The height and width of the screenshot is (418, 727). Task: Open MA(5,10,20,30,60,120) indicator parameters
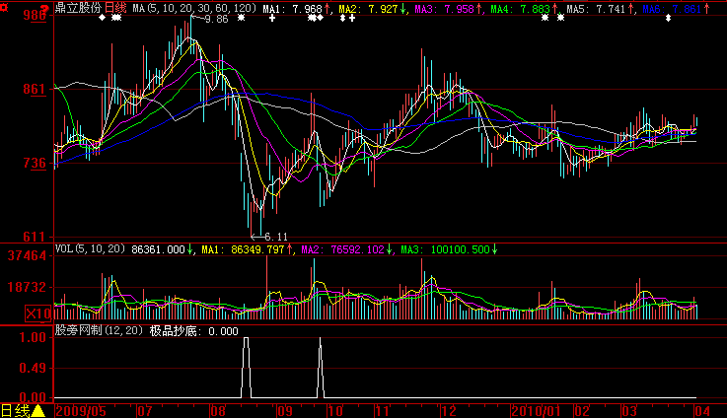(x=194, y=8)
